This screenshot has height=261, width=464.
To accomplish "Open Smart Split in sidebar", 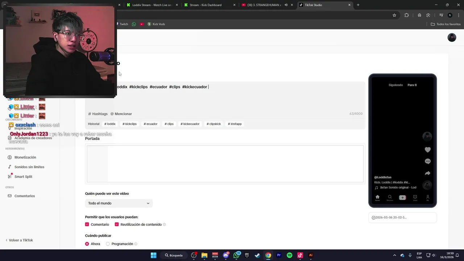I will (x=23, y=177).
